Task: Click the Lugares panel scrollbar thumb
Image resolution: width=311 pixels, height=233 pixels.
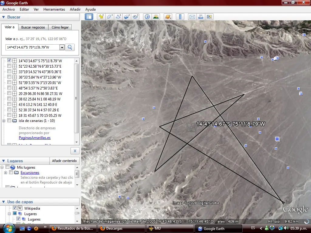Action: (77, 174)
